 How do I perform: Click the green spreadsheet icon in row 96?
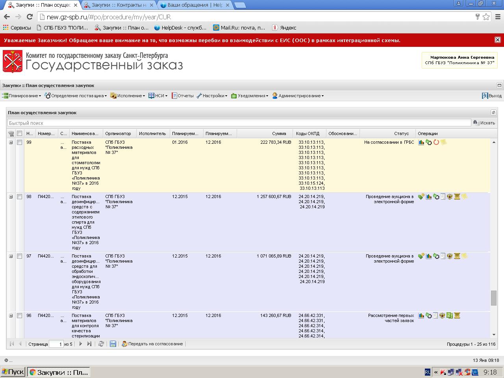tap(450, 315)
